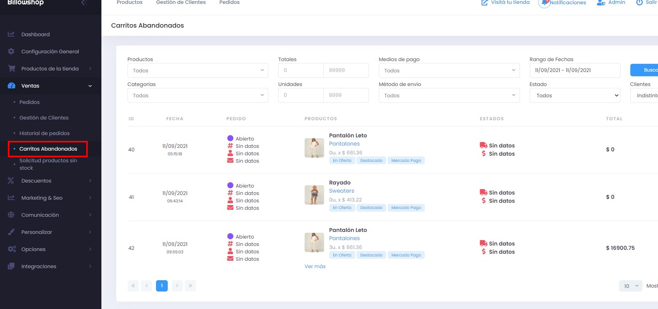Open Gestión de Clientes in top menu

[x=181, y=3]
